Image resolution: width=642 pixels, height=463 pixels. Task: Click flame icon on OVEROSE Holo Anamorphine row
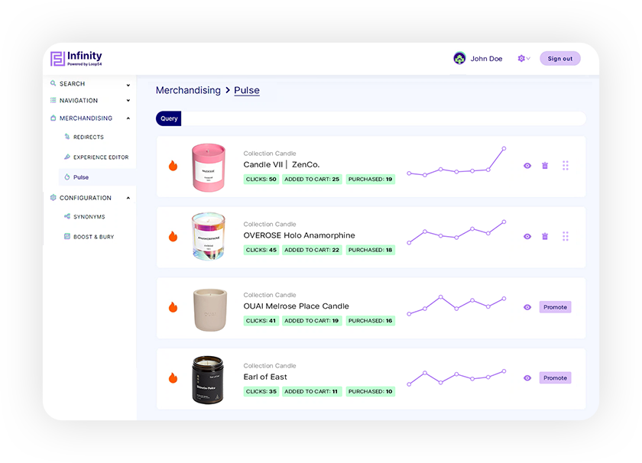173,236
